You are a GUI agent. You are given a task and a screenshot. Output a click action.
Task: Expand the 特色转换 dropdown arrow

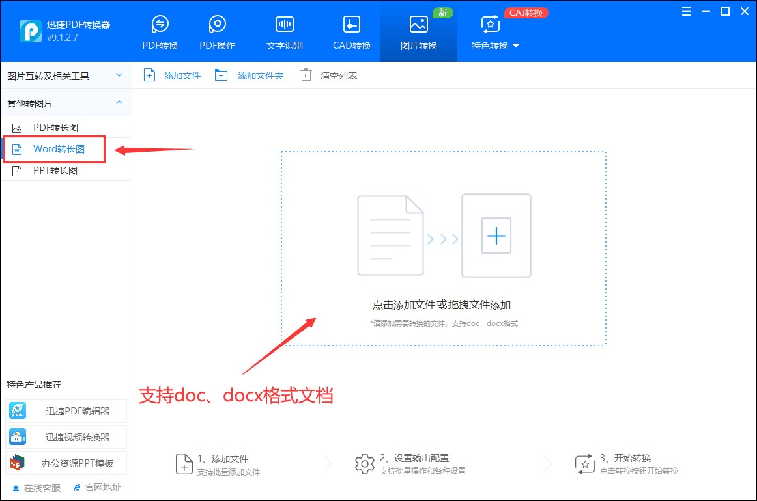pos(515,46)
